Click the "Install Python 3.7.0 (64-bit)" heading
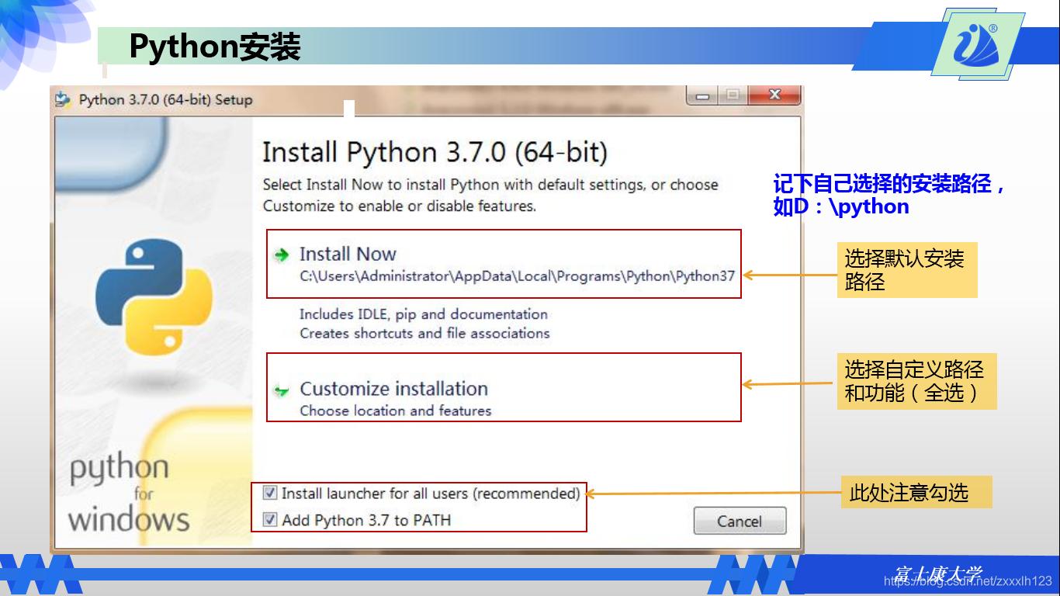The width and height of the screenshot is (1060, 596). click(435, 152)
